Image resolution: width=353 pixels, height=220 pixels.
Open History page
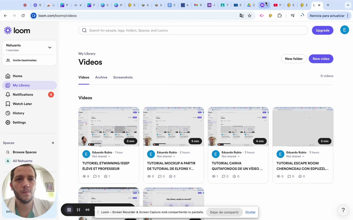point(29,113)
